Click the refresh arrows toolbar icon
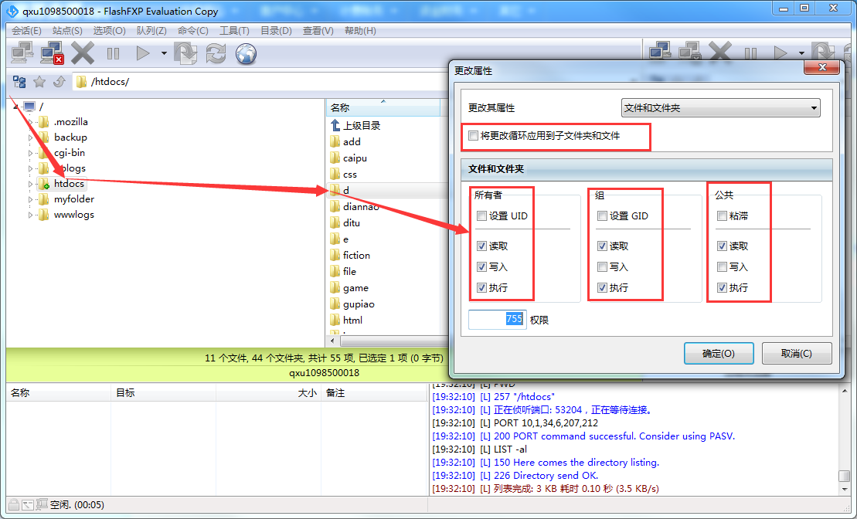 tap(216, 53)
